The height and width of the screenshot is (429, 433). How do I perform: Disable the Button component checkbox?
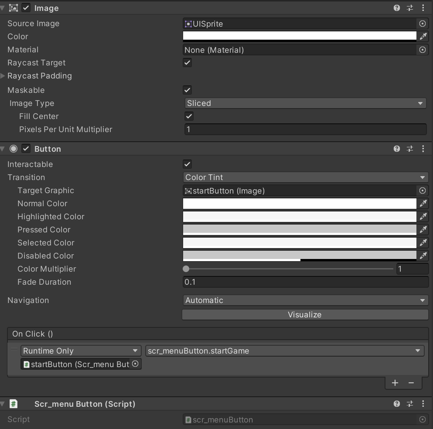[26, 149]
